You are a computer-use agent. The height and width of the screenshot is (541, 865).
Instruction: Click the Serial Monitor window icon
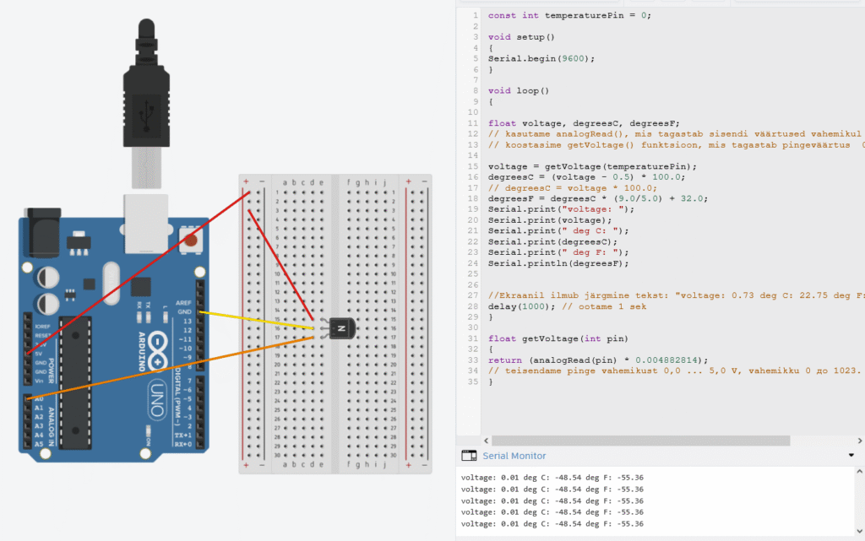(468, 456)
